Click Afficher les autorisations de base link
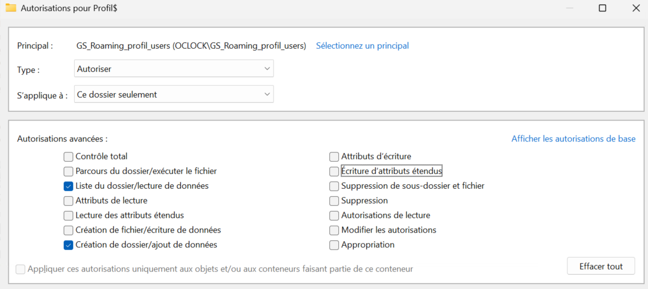Image resolution: width=648 pixels, height=289 pixels. pos(573,139)
